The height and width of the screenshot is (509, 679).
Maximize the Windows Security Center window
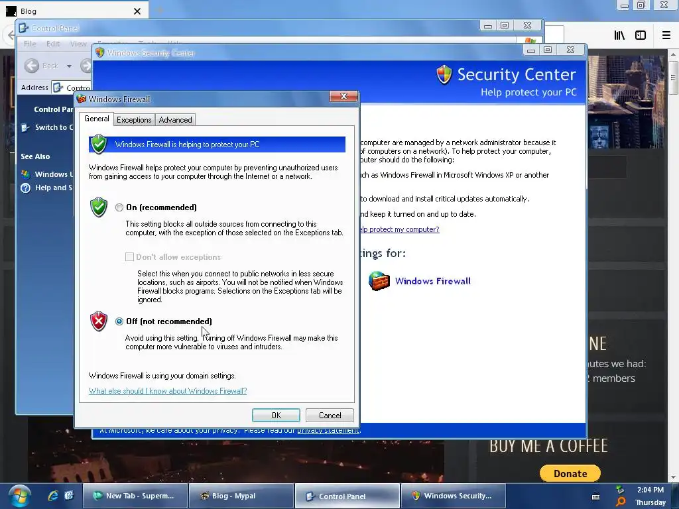pyautogui.click(x=547, y=50)
